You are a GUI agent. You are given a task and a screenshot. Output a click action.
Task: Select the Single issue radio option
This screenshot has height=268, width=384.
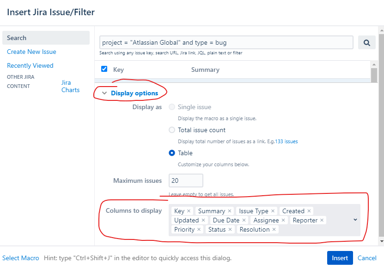(172, 107)
